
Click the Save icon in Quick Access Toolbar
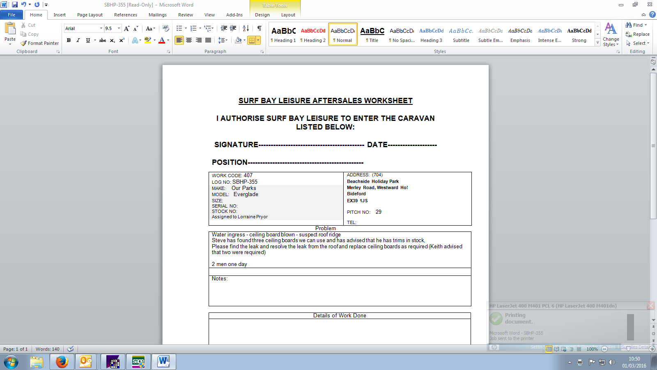15,5
